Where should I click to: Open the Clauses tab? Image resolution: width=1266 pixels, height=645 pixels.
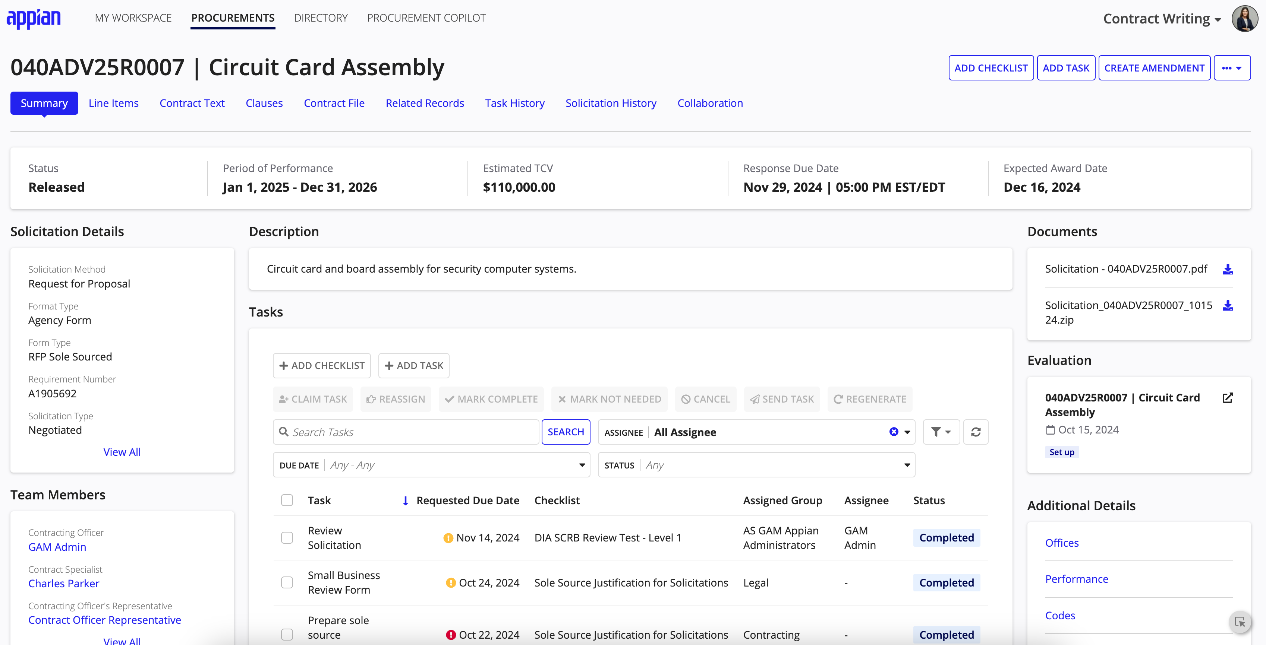point(264,103)
